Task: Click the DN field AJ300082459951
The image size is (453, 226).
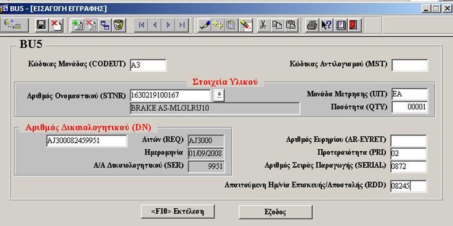Action: point(86,141)
